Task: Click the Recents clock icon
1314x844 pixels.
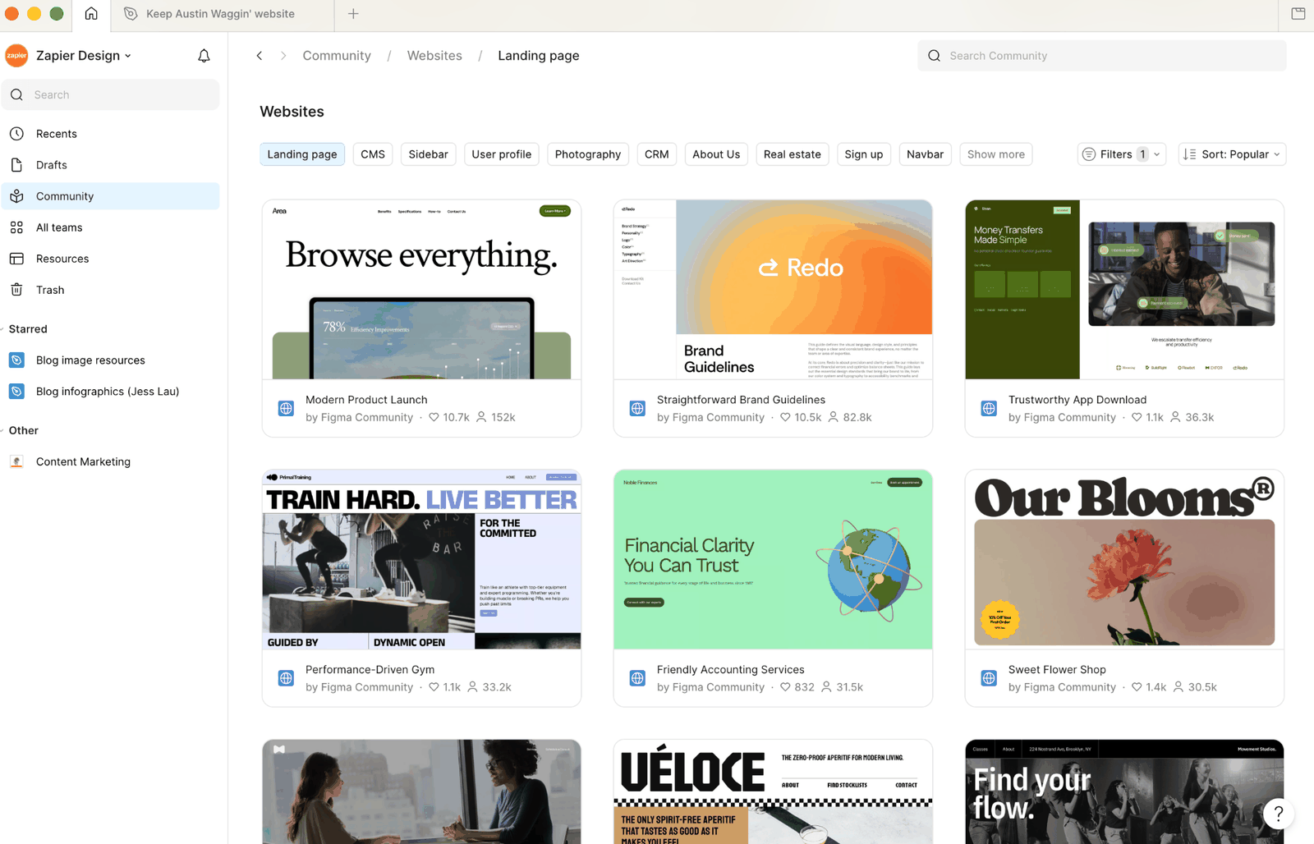Action: pos(16,134)
